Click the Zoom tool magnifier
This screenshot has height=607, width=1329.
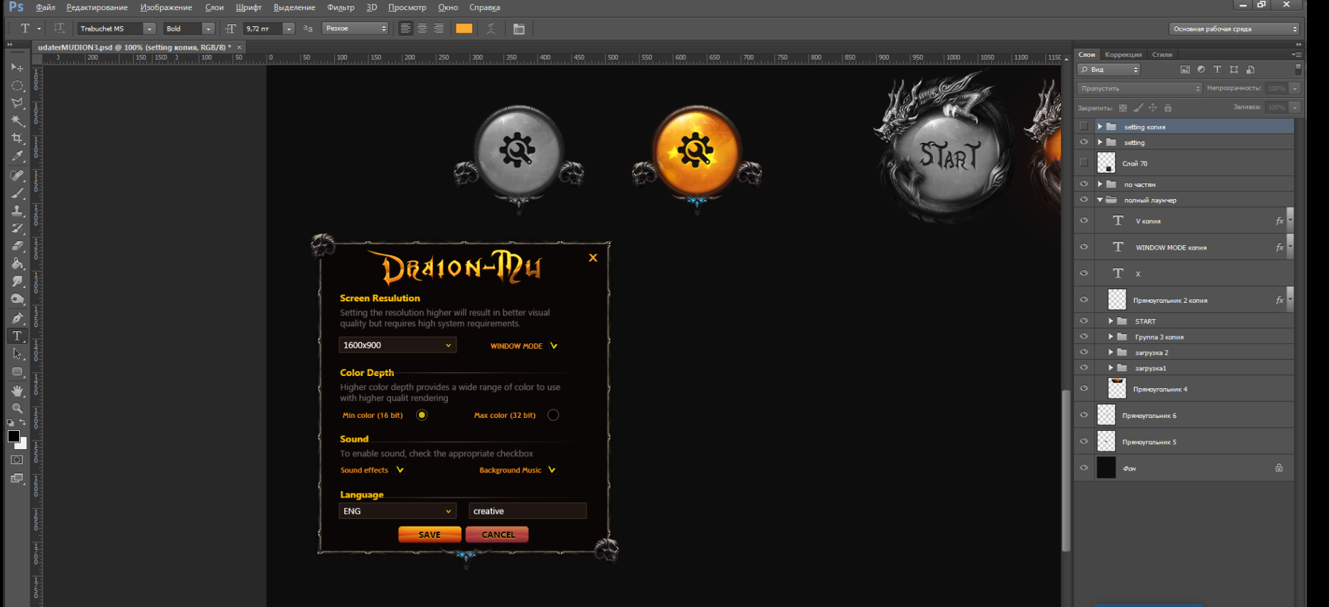[17, 409]
